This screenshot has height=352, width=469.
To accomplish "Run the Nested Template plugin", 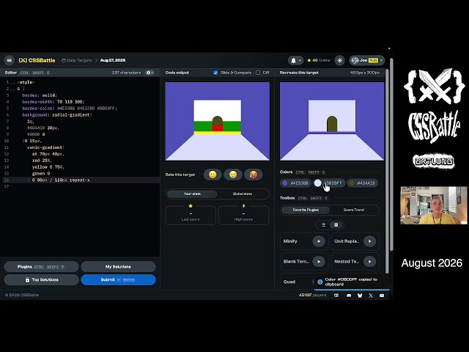I will tap(369, 262).
